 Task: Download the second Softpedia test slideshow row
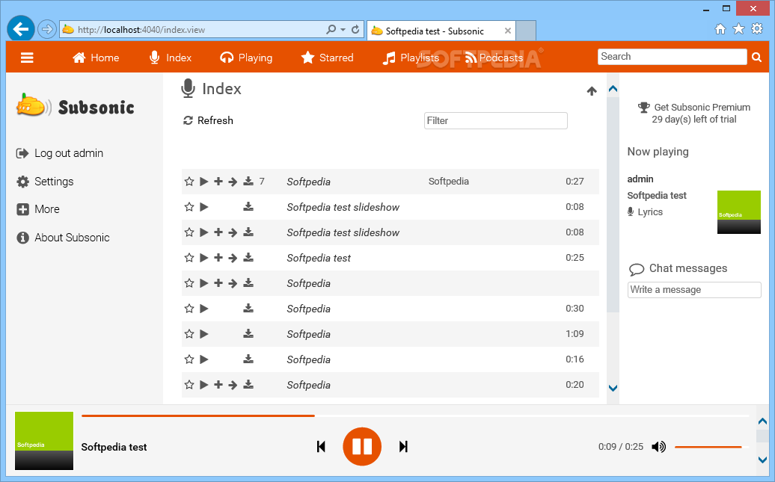tap(248, 232)
